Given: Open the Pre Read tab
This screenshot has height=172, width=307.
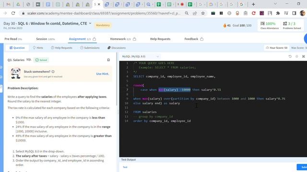Looking at the screenshot, I should [13, 39].
